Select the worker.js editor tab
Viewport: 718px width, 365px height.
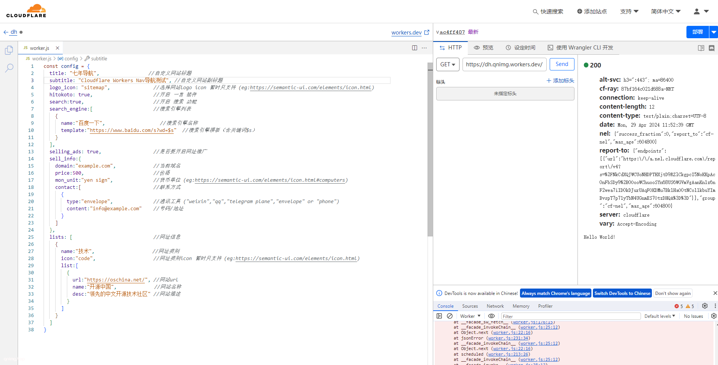click(40, 48)
